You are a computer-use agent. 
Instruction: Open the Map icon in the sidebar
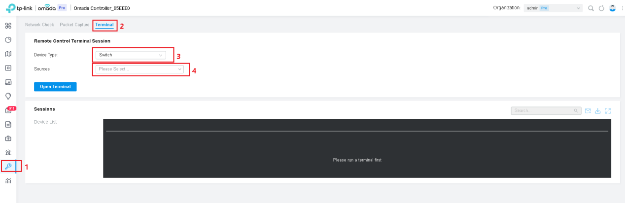coord(8,54)
